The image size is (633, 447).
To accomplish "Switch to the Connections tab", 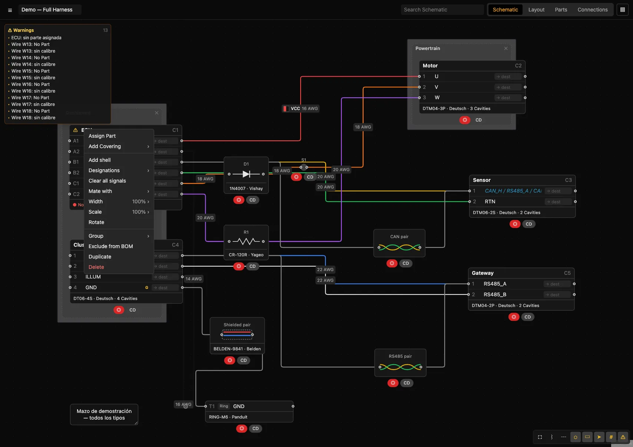I will 592,10.
